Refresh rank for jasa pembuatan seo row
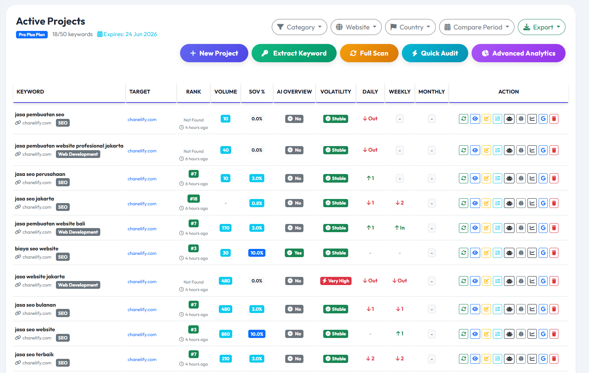Image resolution: width=589 pixels, height=373 pixels. coord(463,119)
